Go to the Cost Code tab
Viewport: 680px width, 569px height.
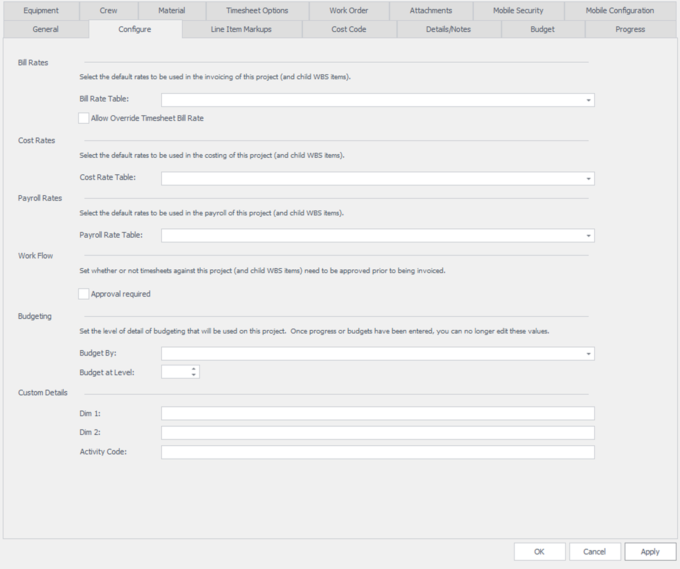tap(349, 29)
